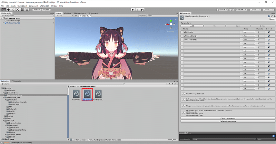
Task: Click the Play button
Action: click(133, 10)
